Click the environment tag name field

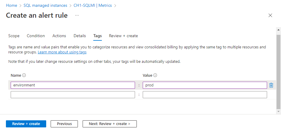point(73,85)
